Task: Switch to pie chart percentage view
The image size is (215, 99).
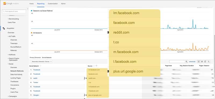Action: coord(202,62)
